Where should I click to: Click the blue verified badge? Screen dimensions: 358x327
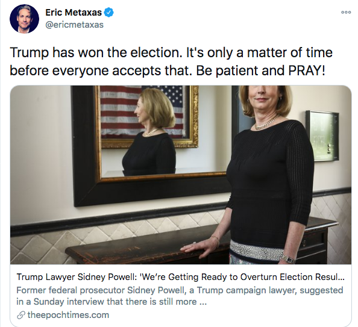109,12
